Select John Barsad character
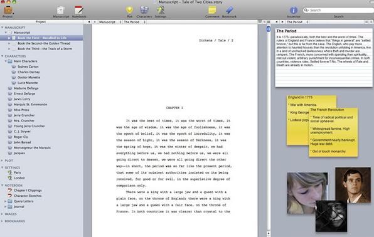Viewport: 374px width, 237px height. coord(22,142)
